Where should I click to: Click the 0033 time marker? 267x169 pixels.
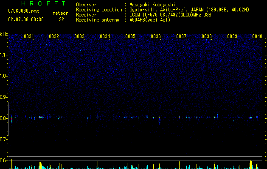[x=79, y=36]
